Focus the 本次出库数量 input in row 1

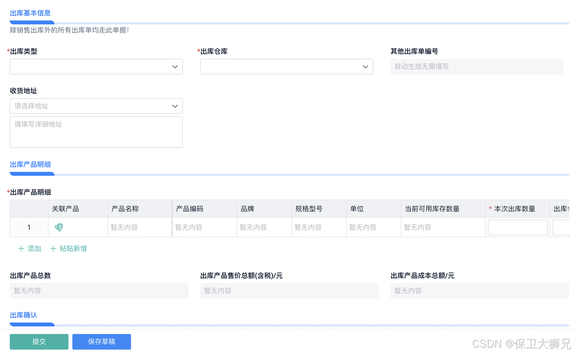point(518,228)
